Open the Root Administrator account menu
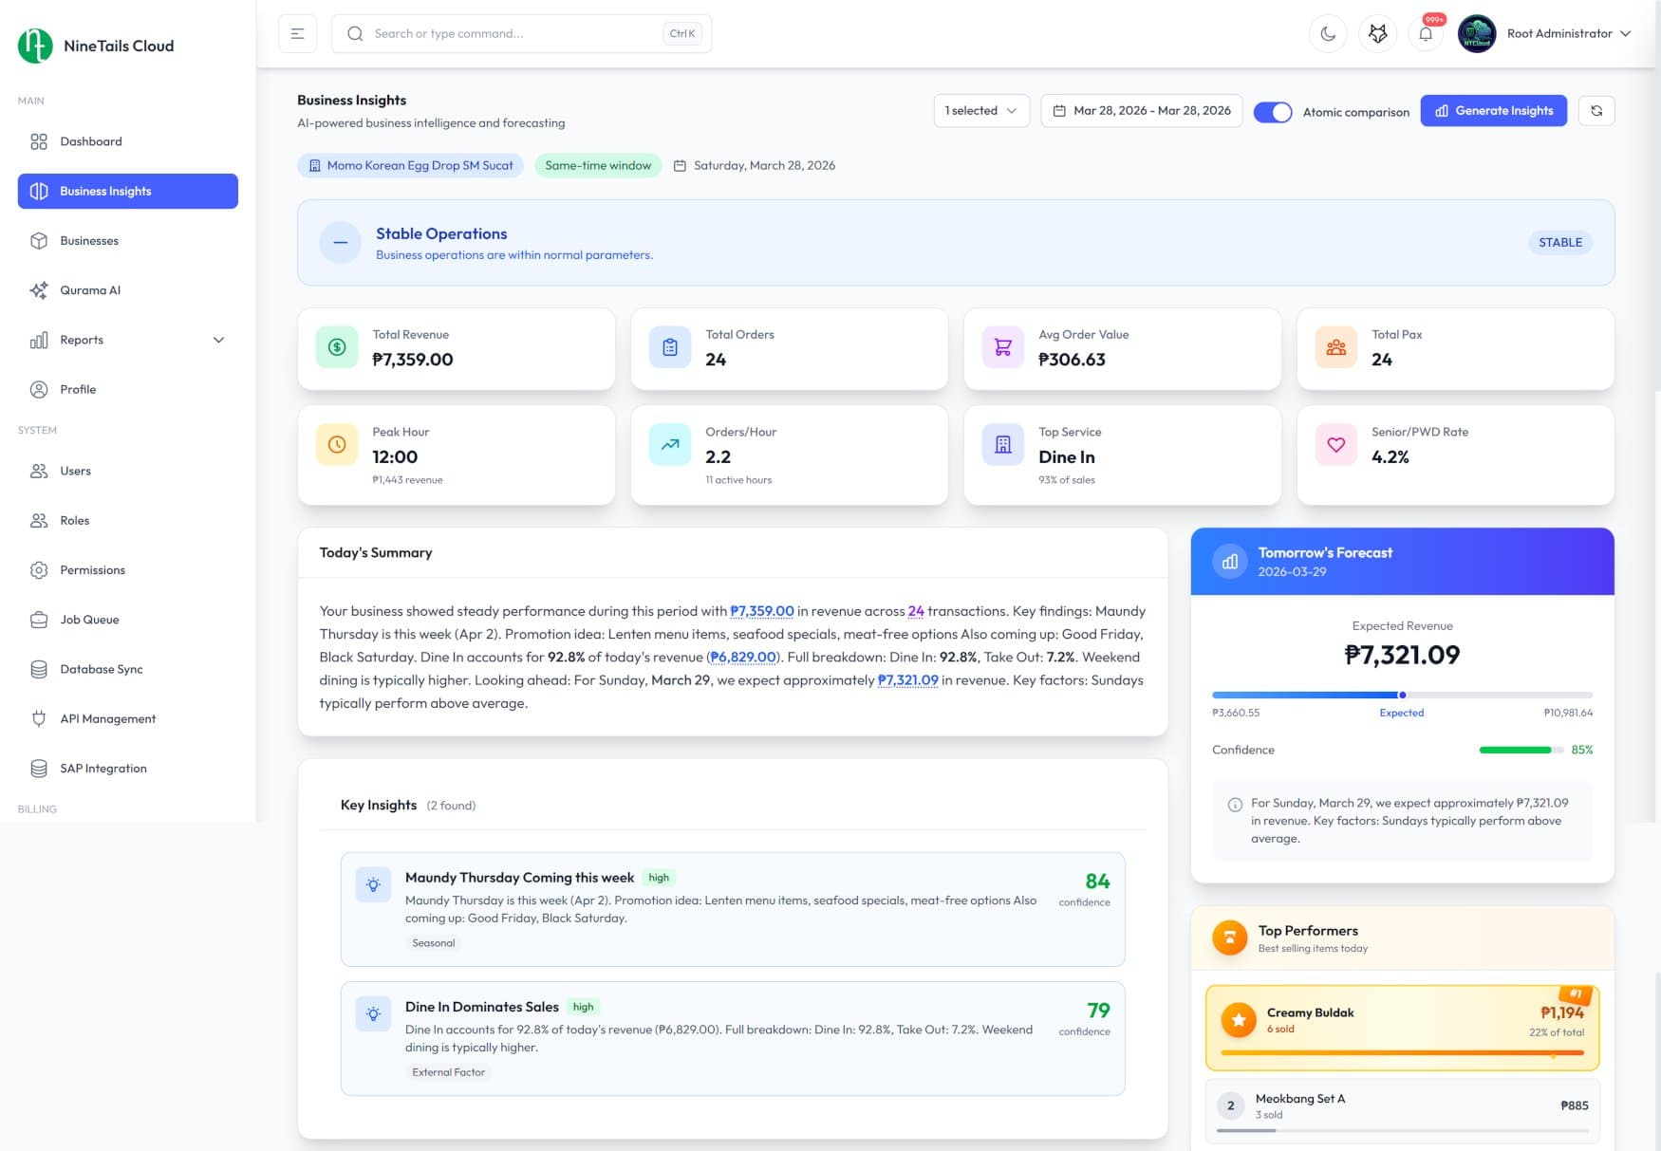This screenshot has width=1661, height=1151. 1560,33
